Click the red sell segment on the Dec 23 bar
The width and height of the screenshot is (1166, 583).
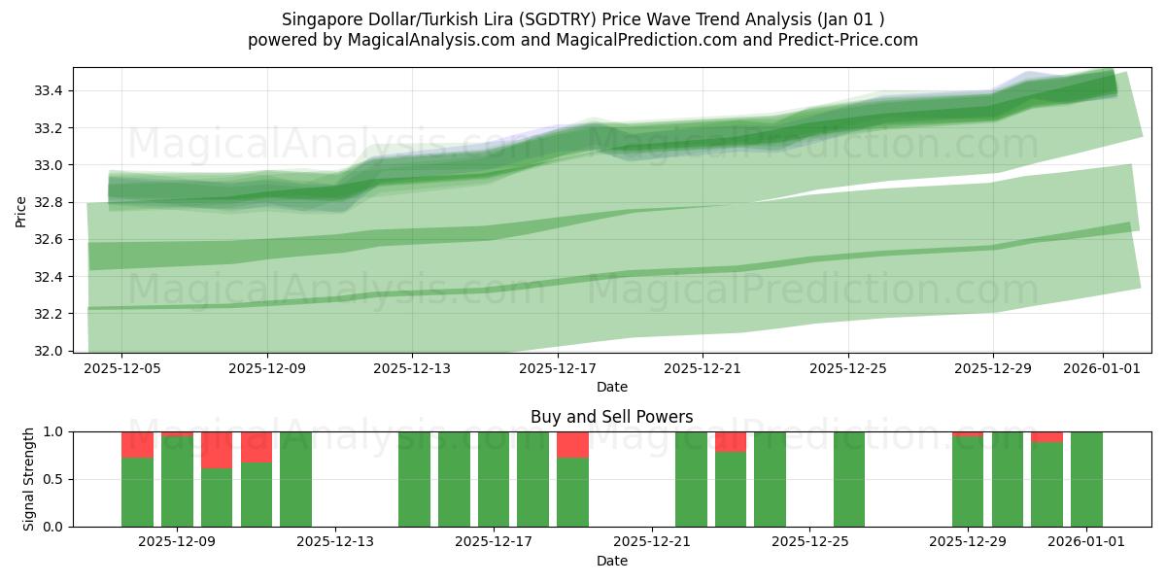coord(731,441)
